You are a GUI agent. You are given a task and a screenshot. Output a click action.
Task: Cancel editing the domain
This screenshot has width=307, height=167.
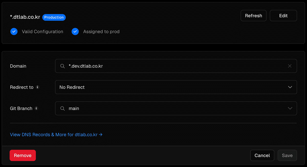pos(262,155)
